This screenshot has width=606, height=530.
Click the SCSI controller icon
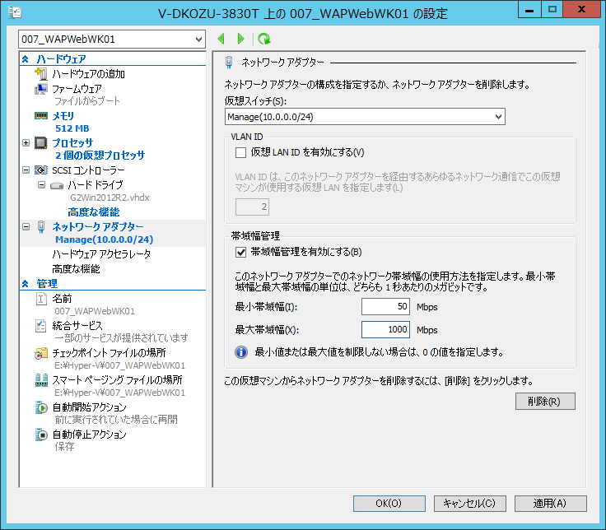(40, 170)
